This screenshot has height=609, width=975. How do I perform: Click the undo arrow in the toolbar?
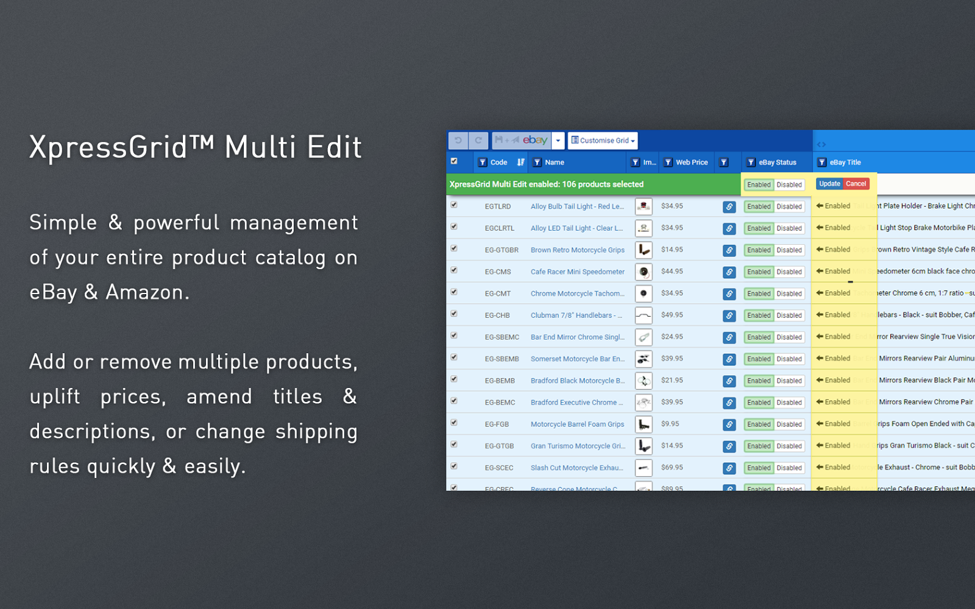pos(458,141)
